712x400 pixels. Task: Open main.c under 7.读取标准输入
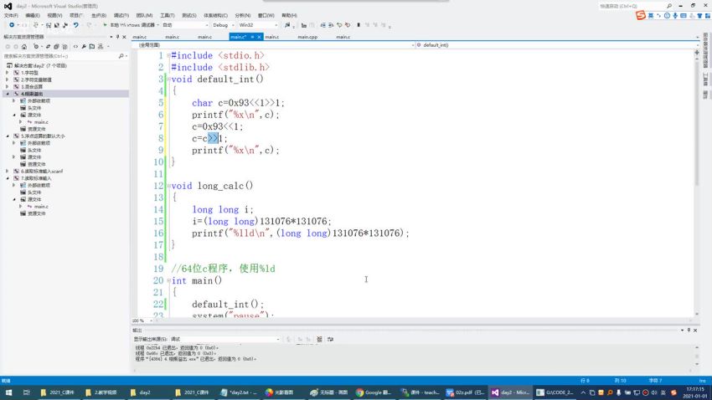40,206
